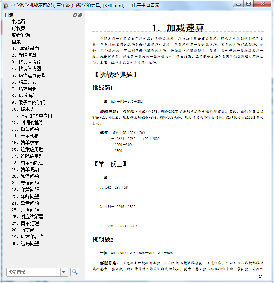Select chapter 1. 加减速算
Viewport: 274px width, 283px height.
[x=26, y=49]
